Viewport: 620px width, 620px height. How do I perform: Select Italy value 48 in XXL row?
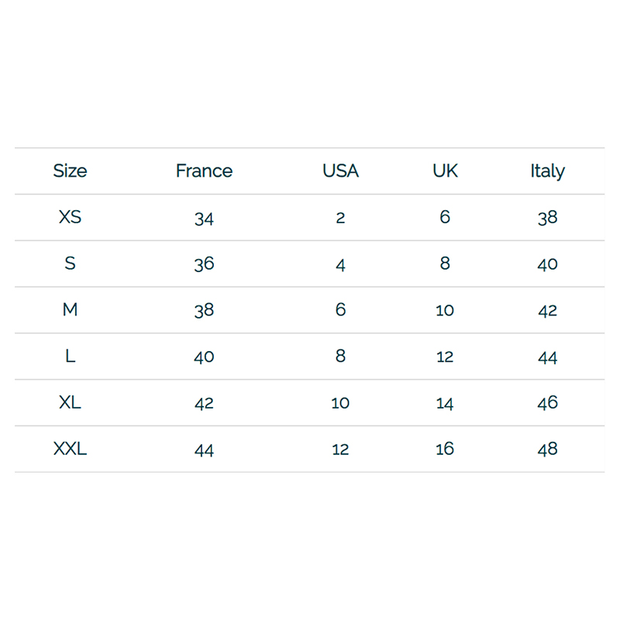[x=548, y=449]
